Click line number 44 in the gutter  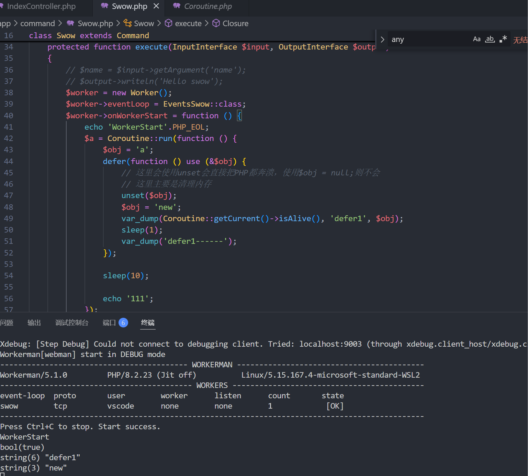pos(9,161)
